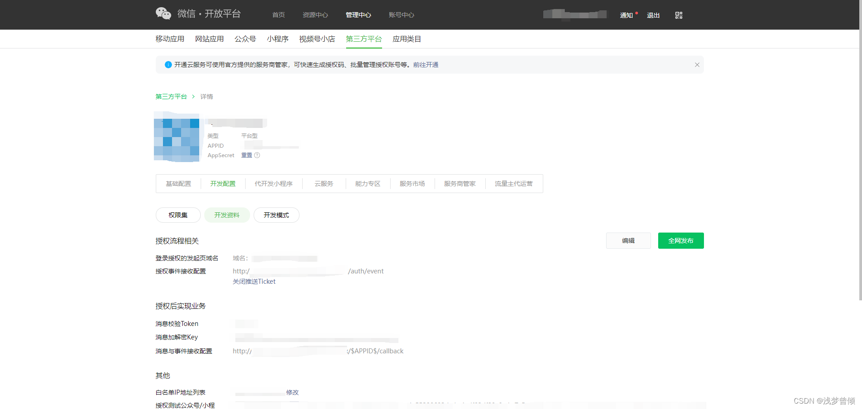Click the 消息加解密Key label
The height and width of the screenshot is (409, 862).
176,337
